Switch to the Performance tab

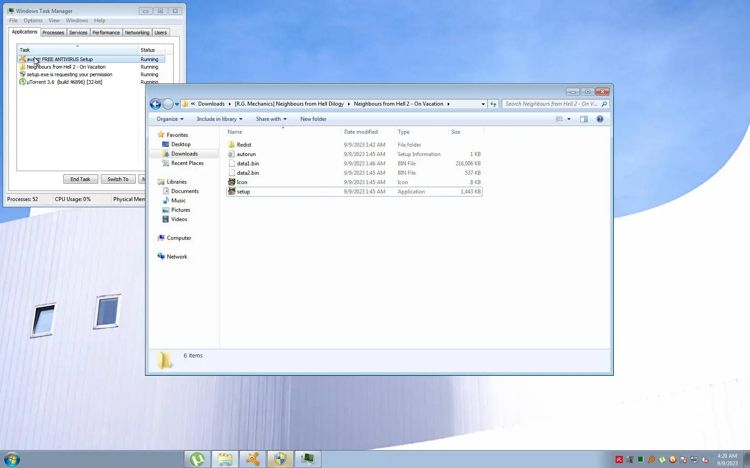[x=106, y=33]
